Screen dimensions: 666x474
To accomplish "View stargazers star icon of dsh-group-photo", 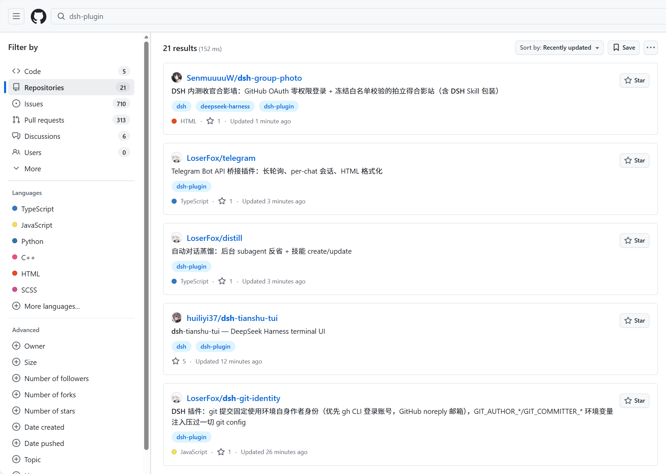I will [x=210, y=121].
